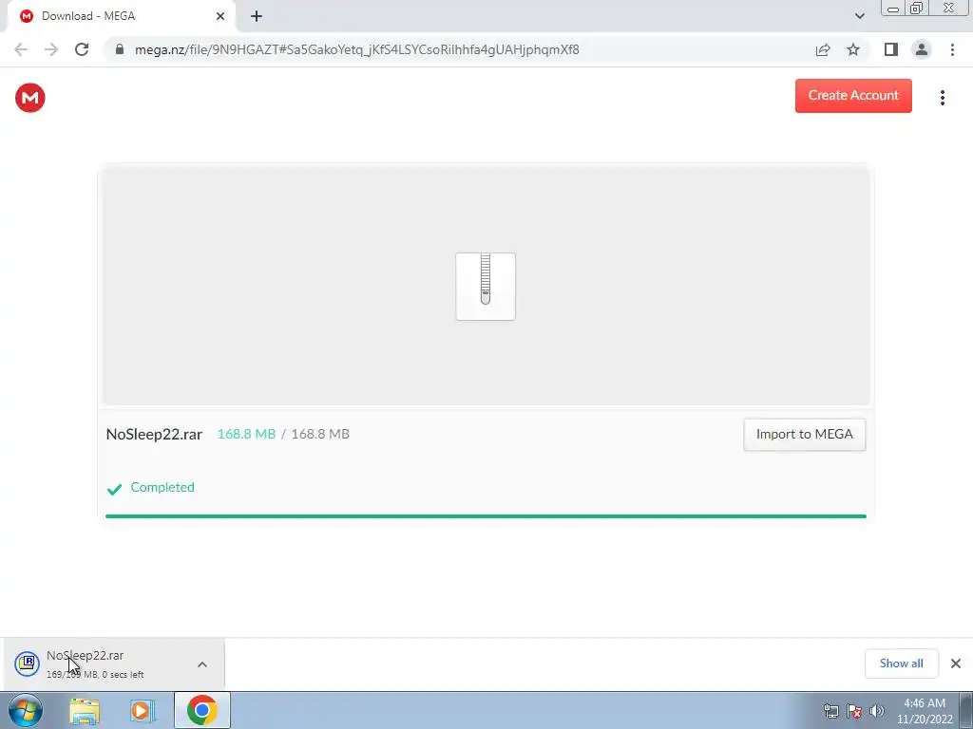Click the padlock site info icon
This screenshot has width=973, height=729.
(120, 49)
